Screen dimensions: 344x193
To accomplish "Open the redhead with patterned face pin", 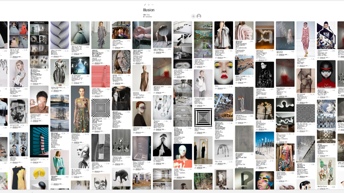I will click(121, 62).
